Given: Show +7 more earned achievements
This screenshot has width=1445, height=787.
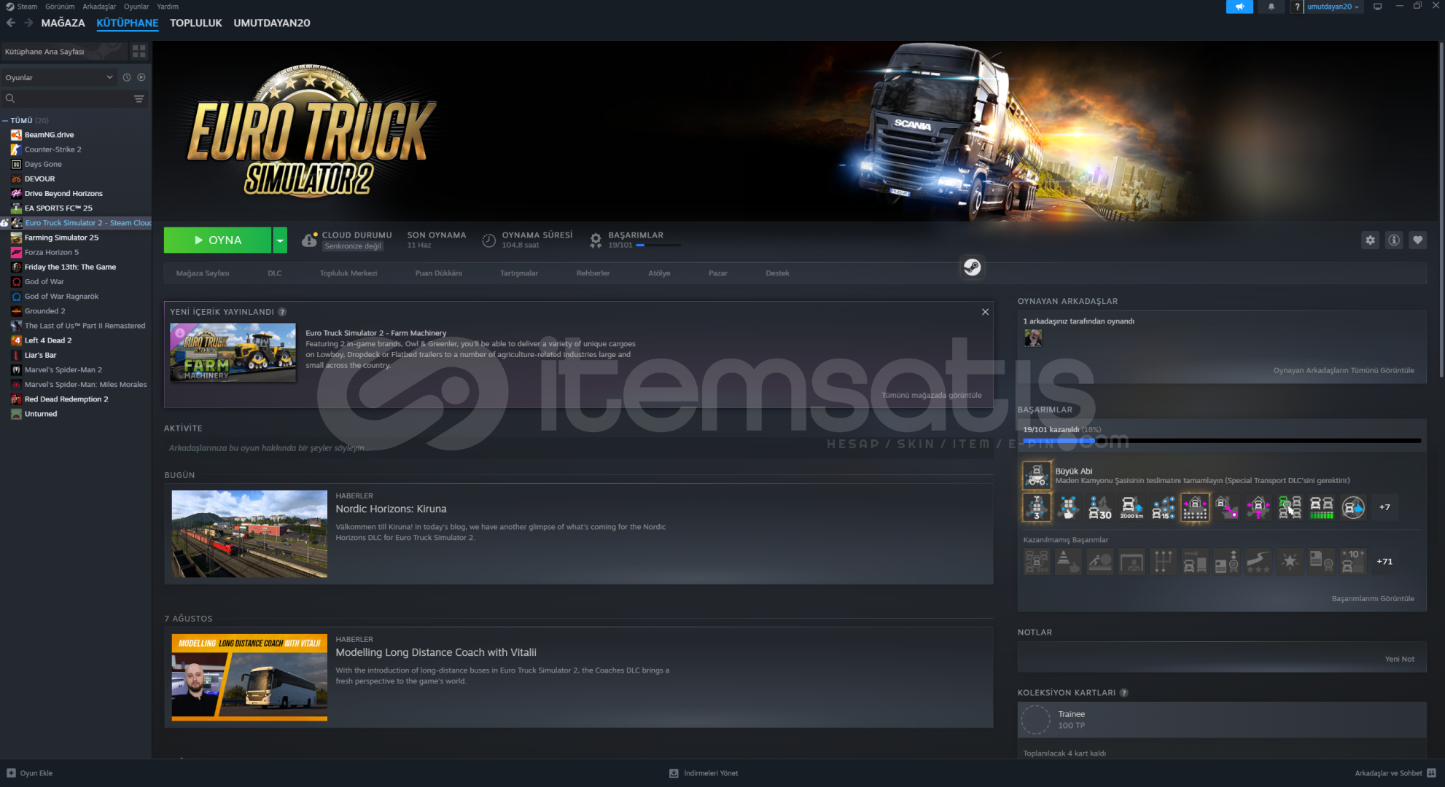Looking at the screenshot, I should [1384, 507].
